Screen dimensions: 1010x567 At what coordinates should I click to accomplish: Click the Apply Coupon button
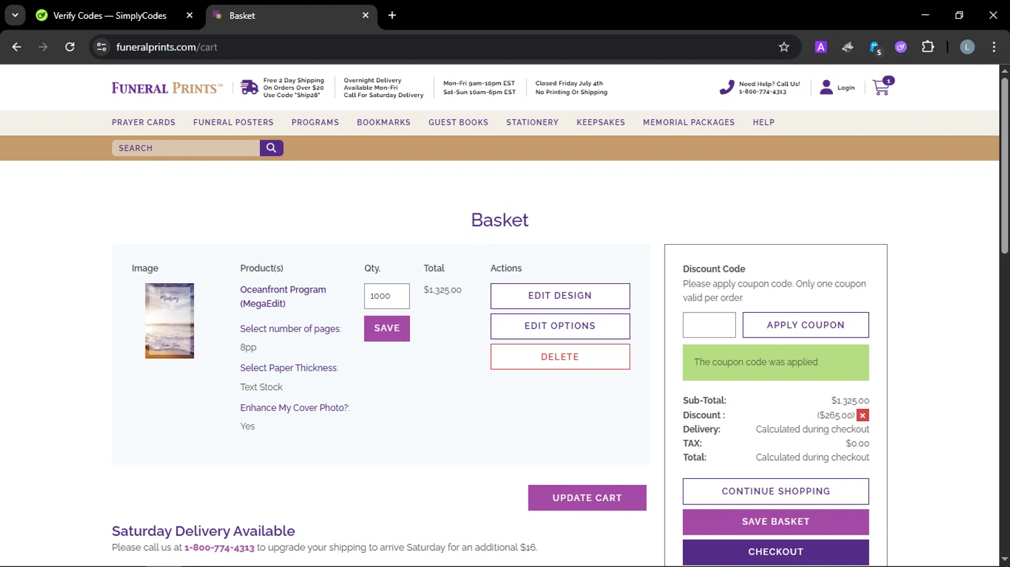point(805,325)
